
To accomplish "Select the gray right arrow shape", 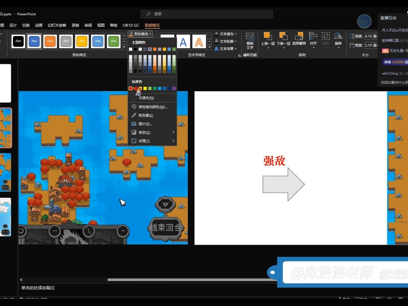I will tap(284, 184).
